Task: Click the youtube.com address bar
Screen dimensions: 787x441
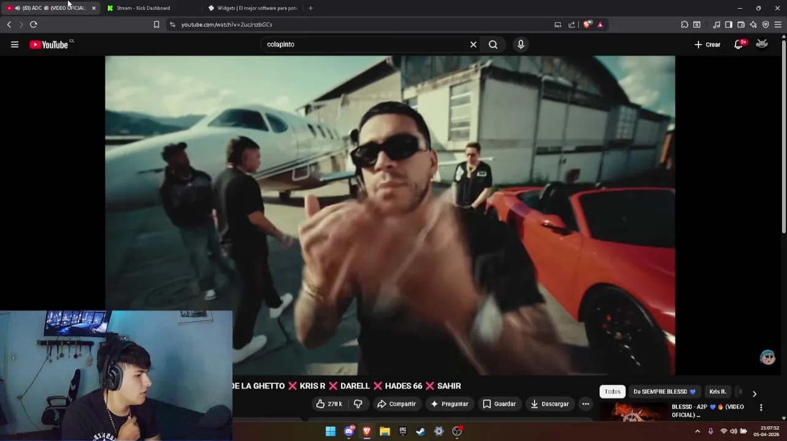Action: (x=362, y=24)
